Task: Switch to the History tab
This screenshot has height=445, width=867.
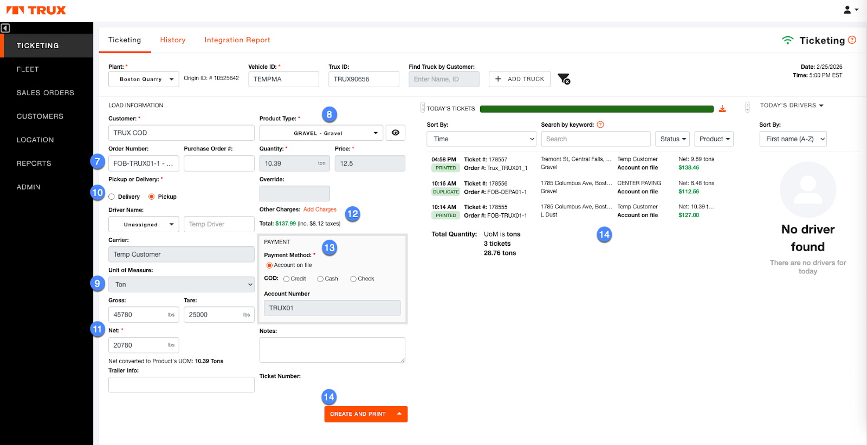Action: (x=173, y=40)
